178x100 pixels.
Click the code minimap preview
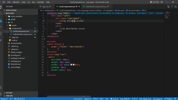click(x=167, y=15)
